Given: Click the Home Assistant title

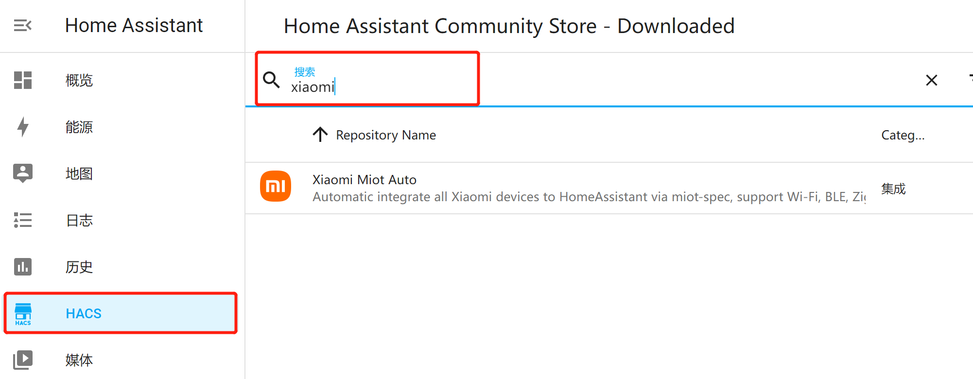Looking at the screenshot, I should [134, 25].
